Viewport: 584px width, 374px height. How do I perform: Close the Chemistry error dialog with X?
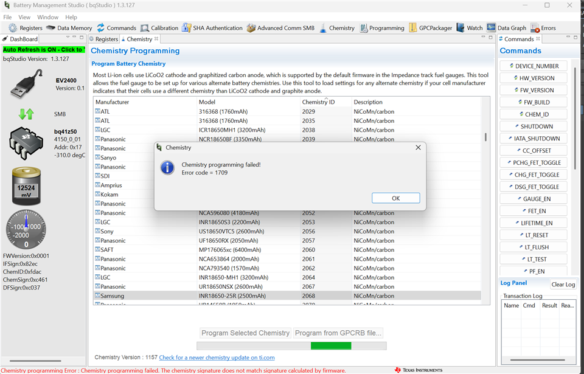click(x=419, y=148)
